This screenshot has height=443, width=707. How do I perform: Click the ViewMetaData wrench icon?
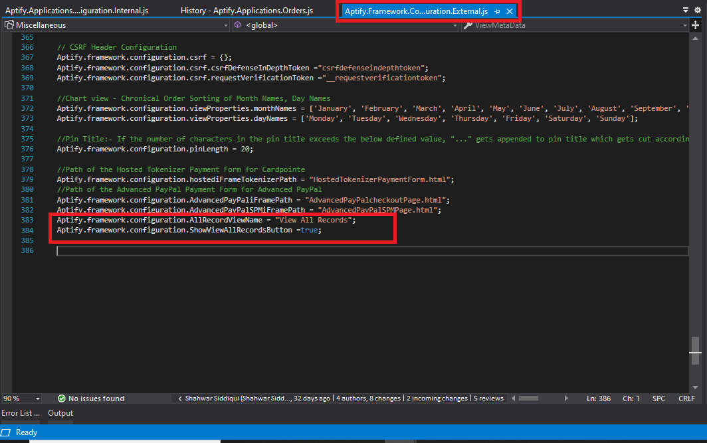468,25
